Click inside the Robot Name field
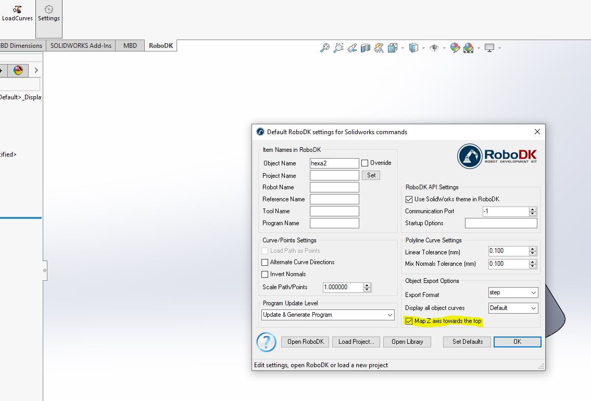Screen dimensions: 591x401 (x=334, y=187)
